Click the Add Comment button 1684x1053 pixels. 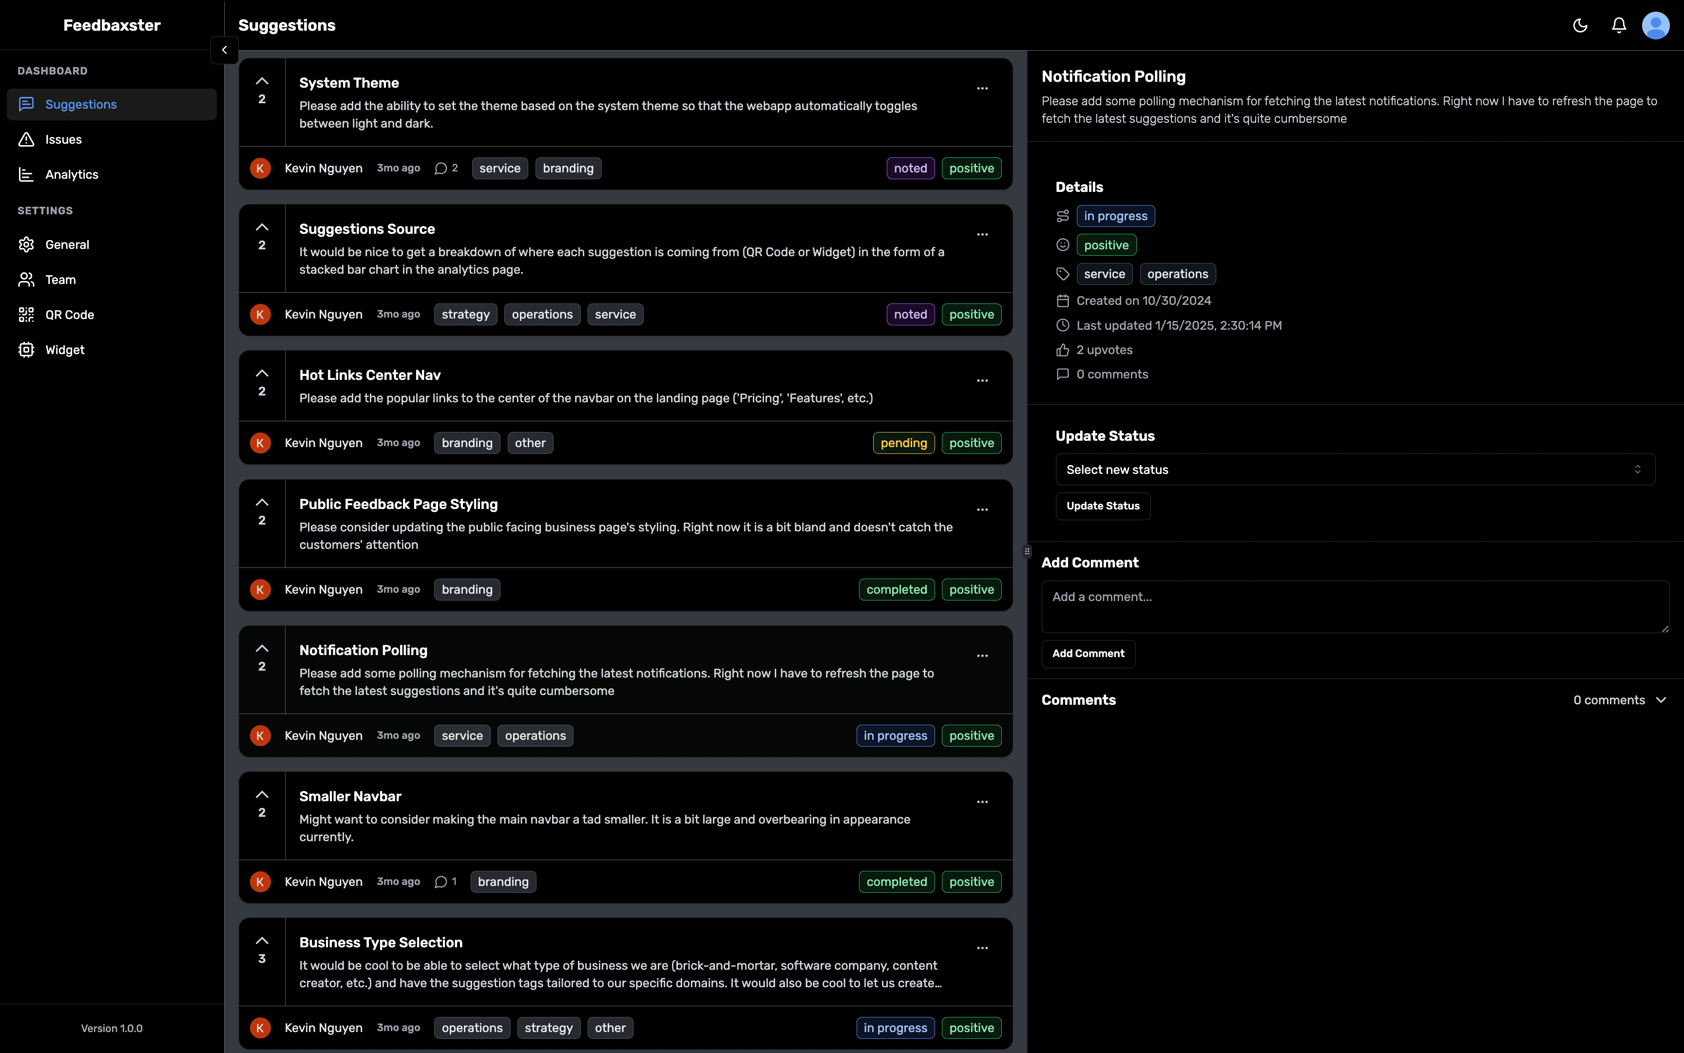[x=1088, y=653]
